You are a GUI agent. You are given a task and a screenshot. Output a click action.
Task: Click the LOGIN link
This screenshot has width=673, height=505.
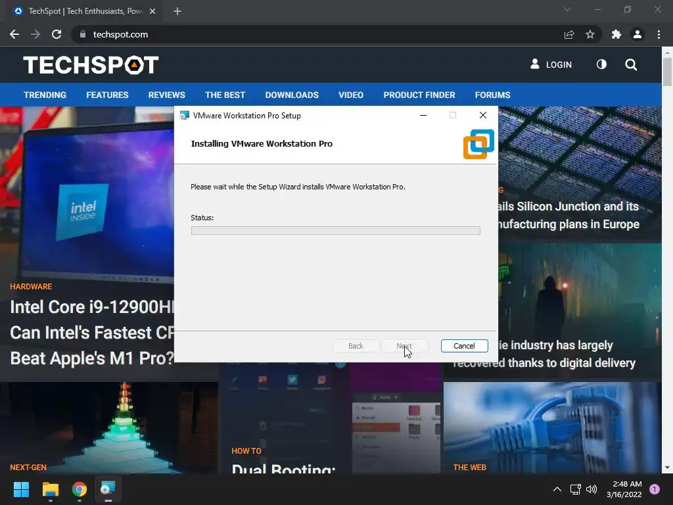pos(551,64)
